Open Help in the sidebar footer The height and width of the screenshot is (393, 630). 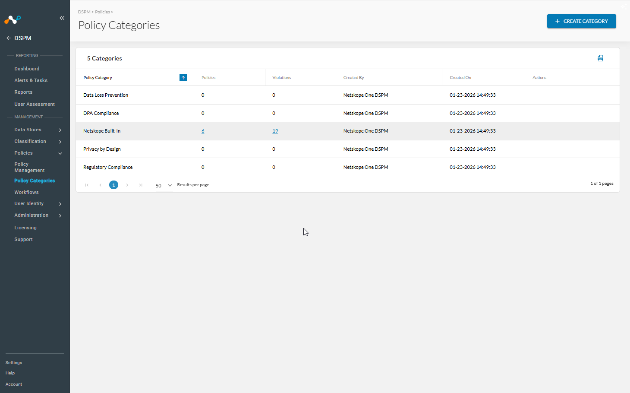tap(10, 373)
